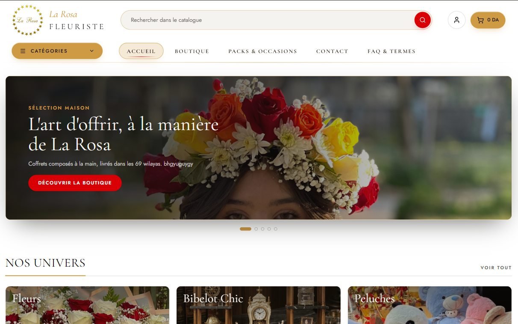Click the La Rosa Fleuriste logo
The height and width of the screenshot is (324, 518).
click(58, 20)
